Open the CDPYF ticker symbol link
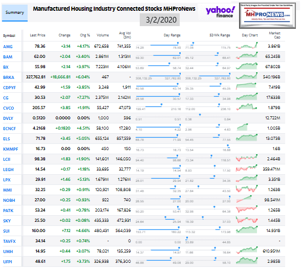 (9, 88)
